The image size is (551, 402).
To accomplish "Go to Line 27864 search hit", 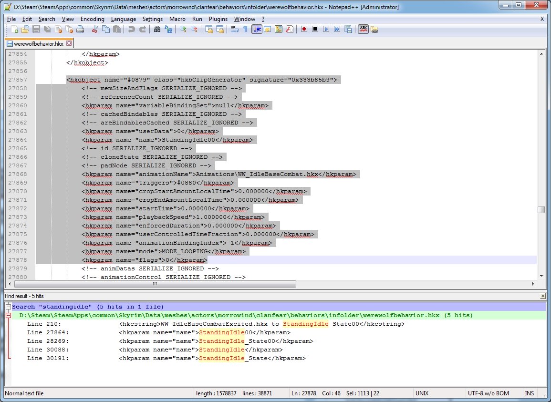I will coord(279,332).
